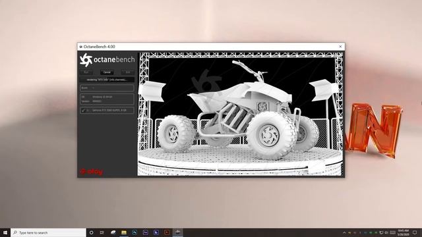422x237 pixels.
Task: Open Cortana from the taskbar
Action: click(91, 232)
